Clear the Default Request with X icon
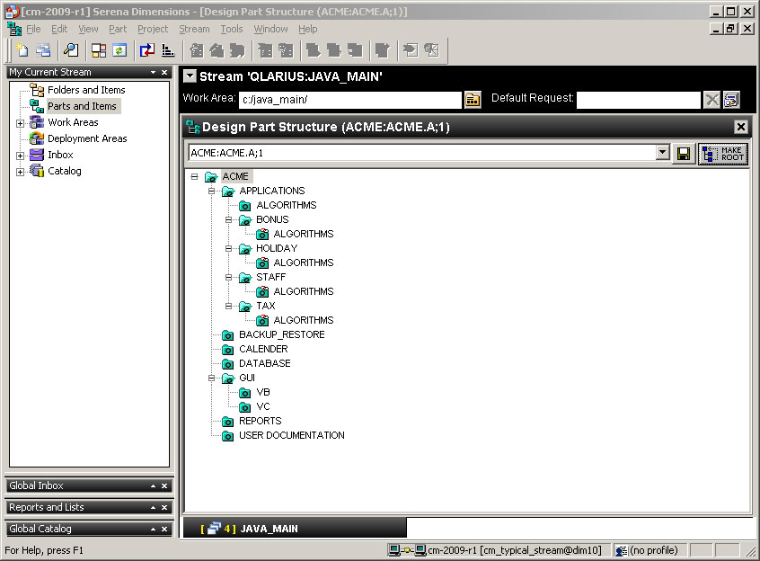Image resolution: width=760 pixels, height=561 pixels. click(x=712, y=100)
